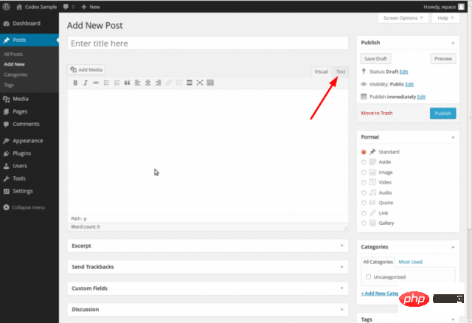Click the blue Publish button
Image resolution: width=472 pixels, height=323 pixels.
pyautogui.click(x=442, y=114)
